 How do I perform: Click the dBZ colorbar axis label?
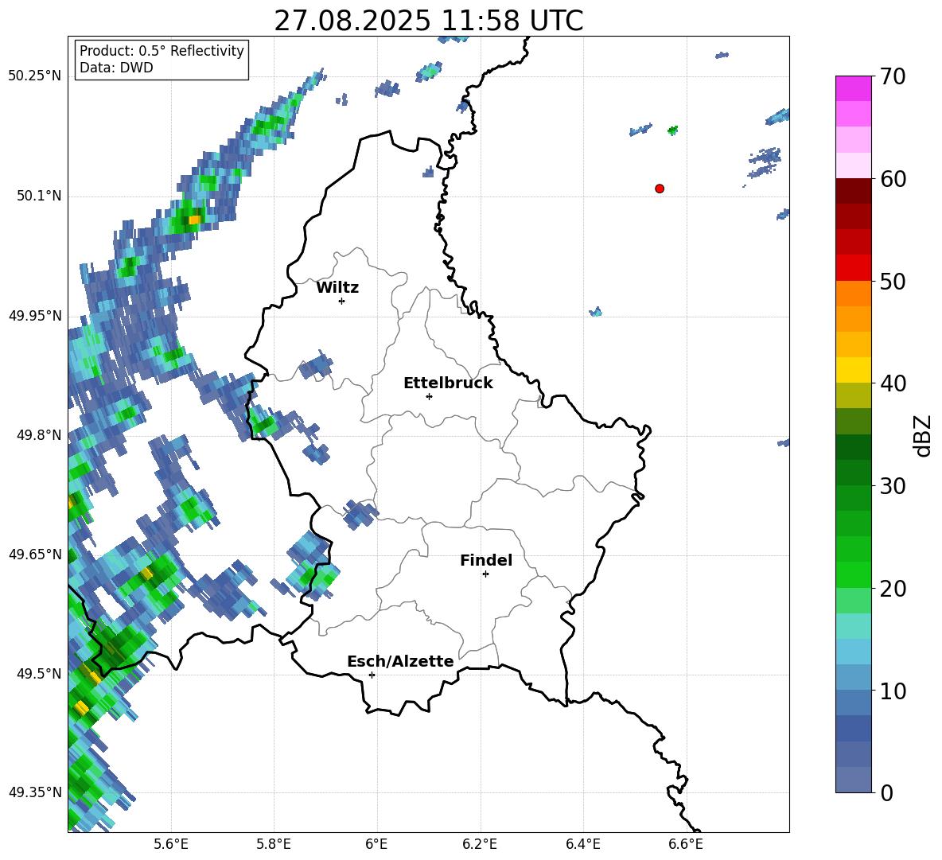pyautogui.click(x=924, y=435)
